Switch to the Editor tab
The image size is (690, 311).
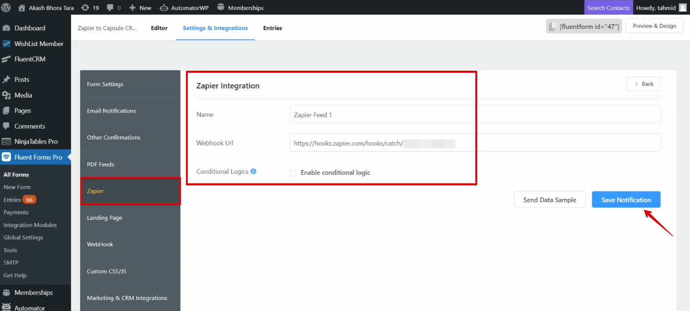[159, 28]
